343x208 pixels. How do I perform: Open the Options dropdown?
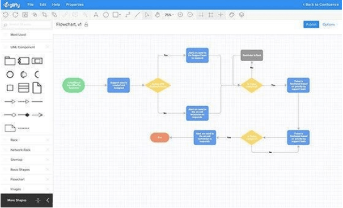coord(330,24)
